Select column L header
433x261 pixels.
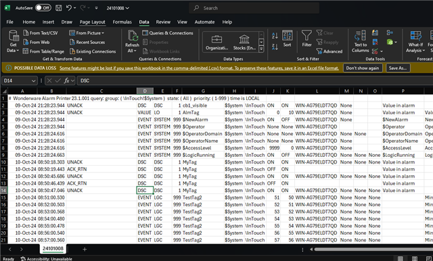click(317, 91)
